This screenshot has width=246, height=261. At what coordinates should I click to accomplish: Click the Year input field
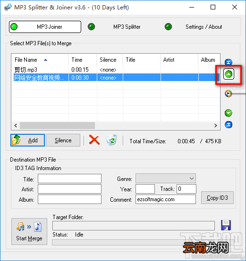145,189
